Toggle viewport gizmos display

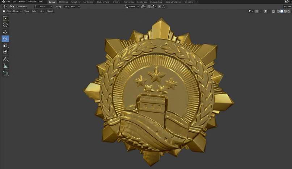(257, 11)
